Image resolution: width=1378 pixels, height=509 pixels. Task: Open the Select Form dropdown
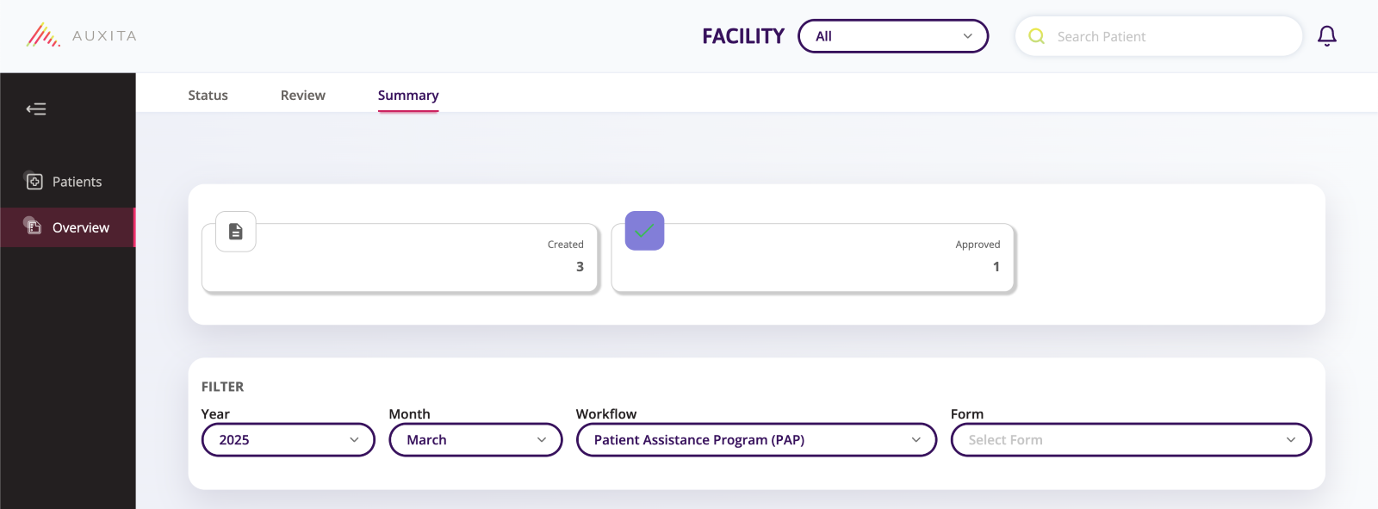1131,439
